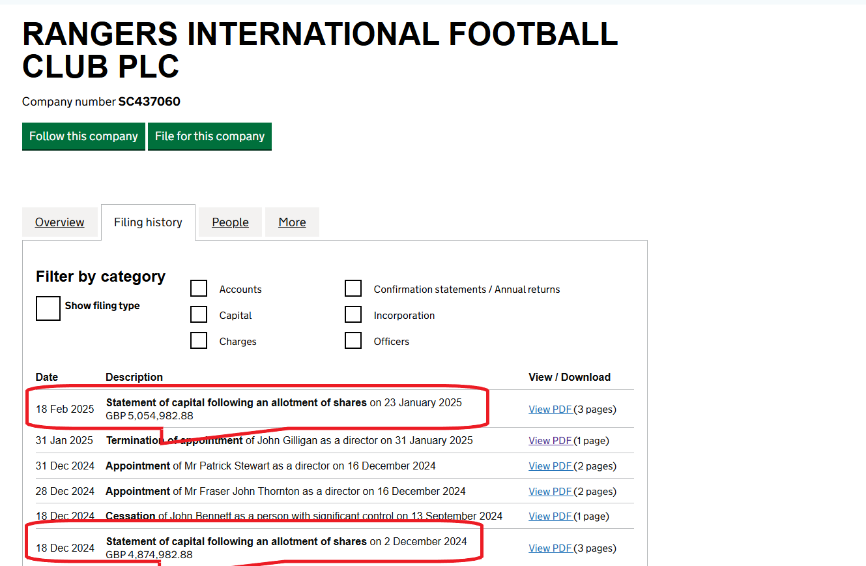
Task: Open the More tab
Action: click(292, 222)
